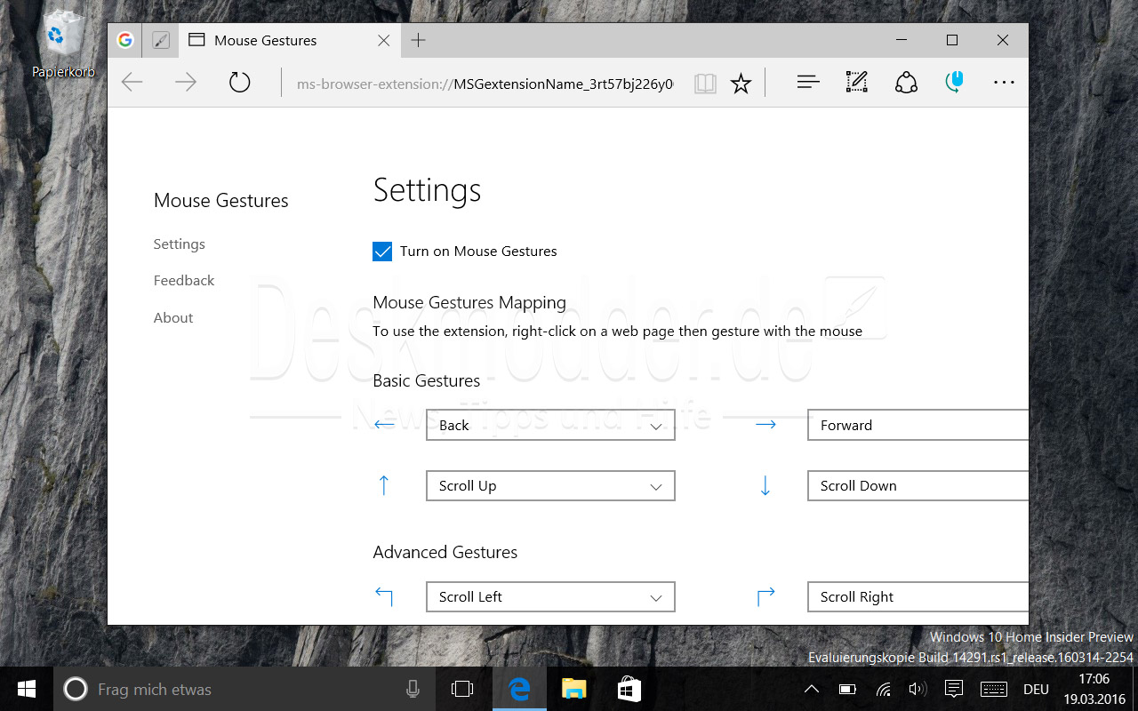
Task: Click the Mouse Gestures sidebar heading
Action: 220,200
